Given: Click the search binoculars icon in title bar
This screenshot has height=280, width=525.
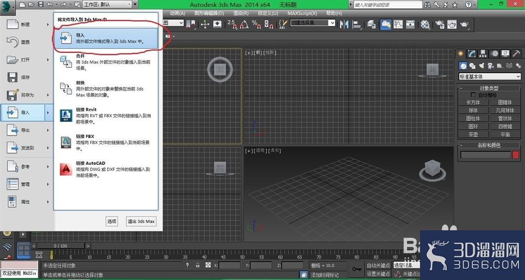Looking at the screenshot, I should (x=427, y=5).
